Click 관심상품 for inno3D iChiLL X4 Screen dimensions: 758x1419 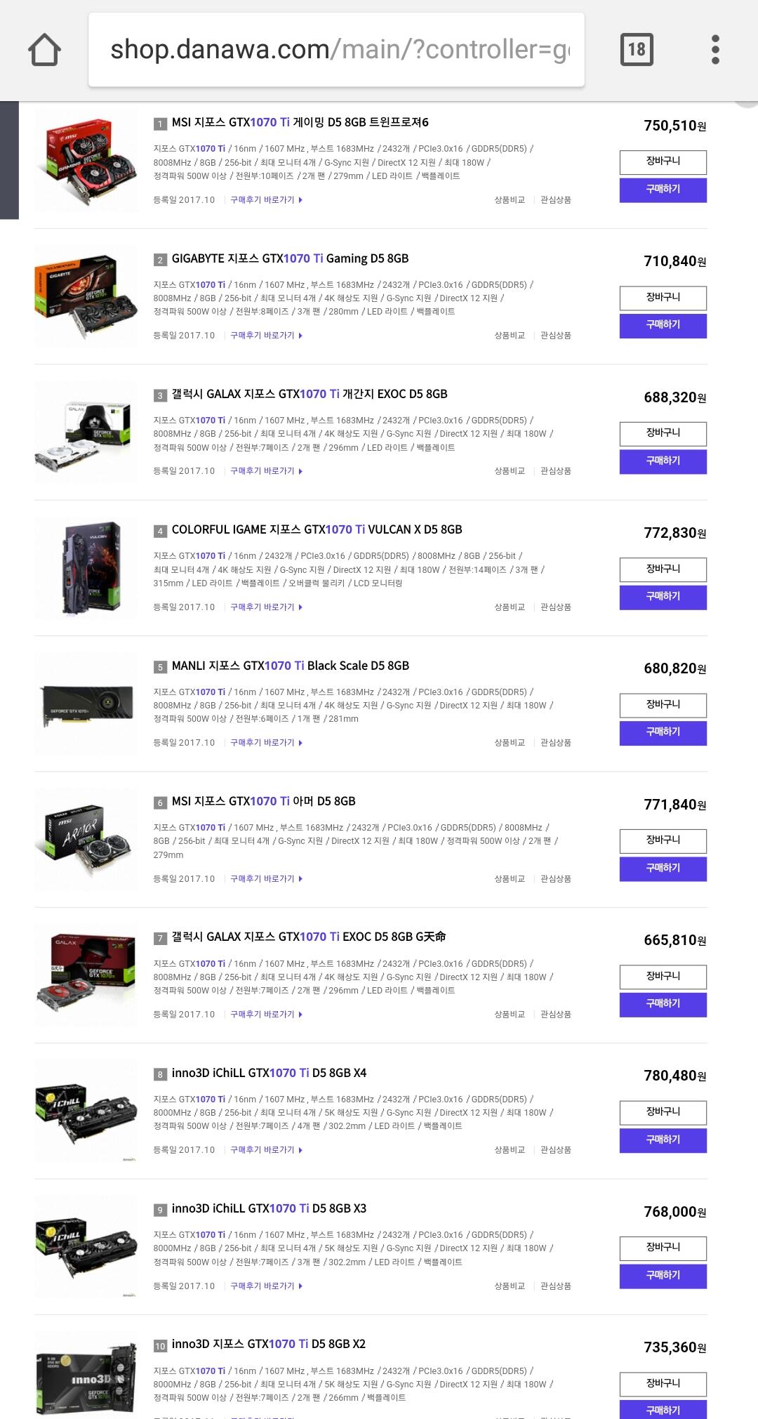coord(555,1149)
